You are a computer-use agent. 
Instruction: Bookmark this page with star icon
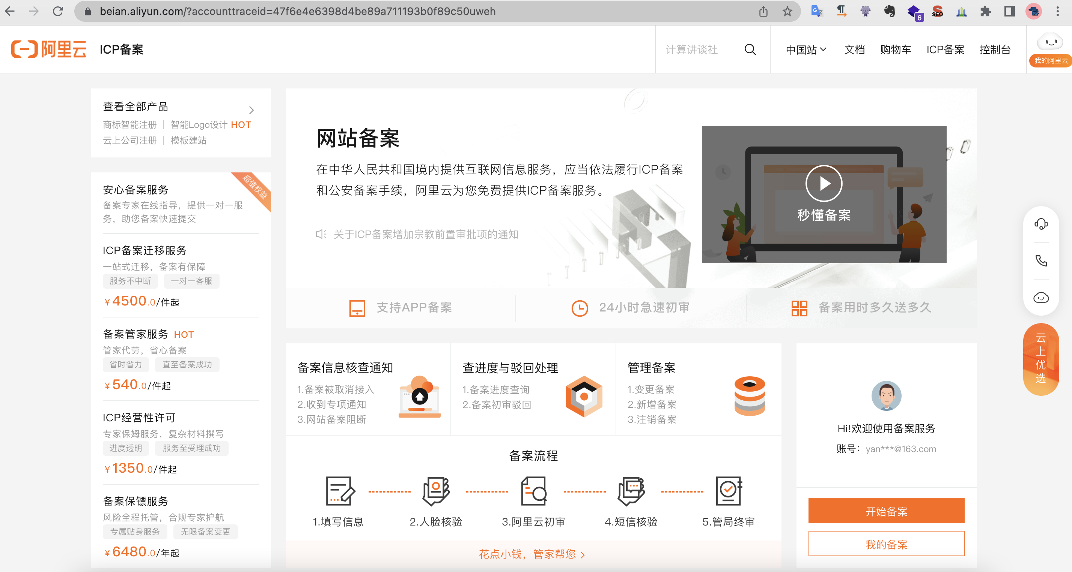point(787,11)
